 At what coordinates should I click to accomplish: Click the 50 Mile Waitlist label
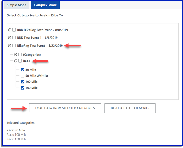(x=37, y=76)
